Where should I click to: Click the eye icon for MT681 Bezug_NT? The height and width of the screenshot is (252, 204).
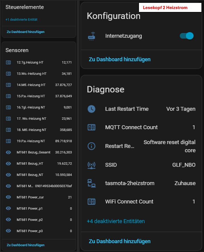[8, 175]
